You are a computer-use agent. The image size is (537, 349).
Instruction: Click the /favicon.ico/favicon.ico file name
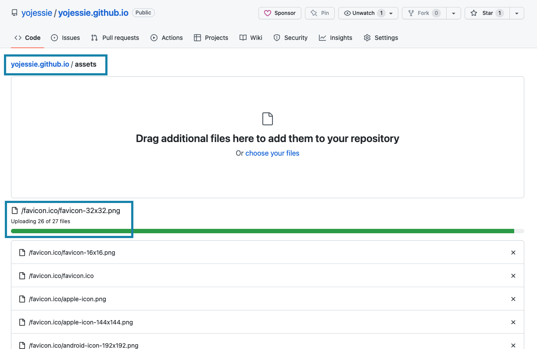coord(61,276)
